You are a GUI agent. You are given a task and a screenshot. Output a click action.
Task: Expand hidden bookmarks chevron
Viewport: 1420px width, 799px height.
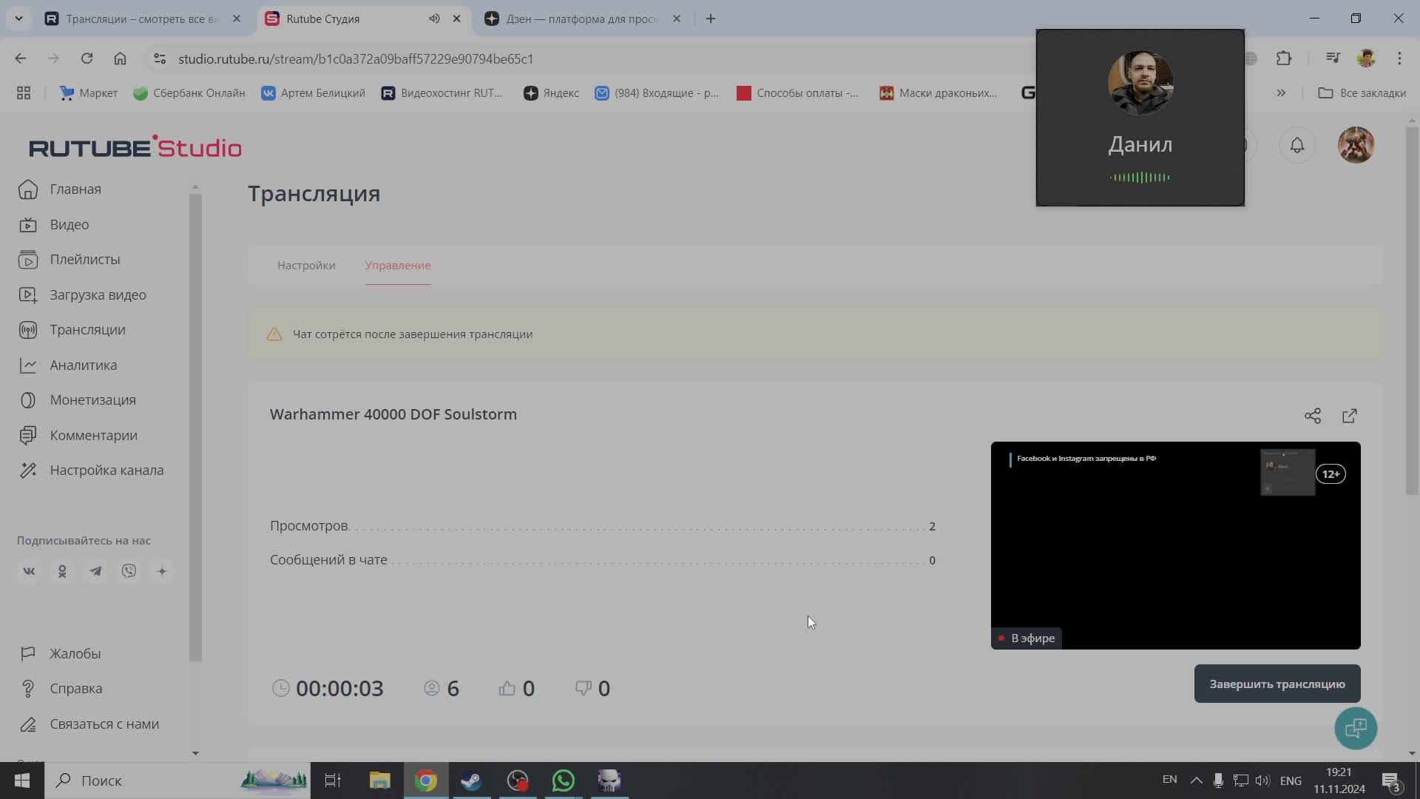1280,92
